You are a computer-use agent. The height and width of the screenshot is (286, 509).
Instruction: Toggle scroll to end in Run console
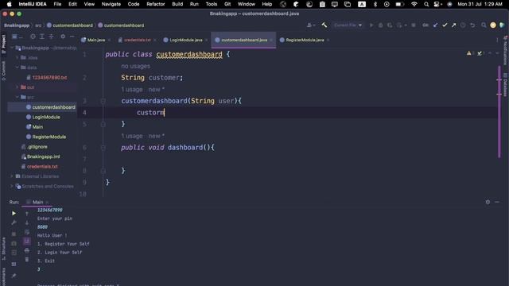pyautogui.click(x=26, y=241)
